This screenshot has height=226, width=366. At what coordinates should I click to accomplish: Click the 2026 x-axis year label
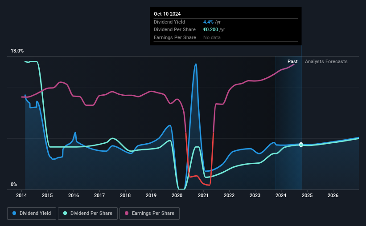click(x=333, y=195)
